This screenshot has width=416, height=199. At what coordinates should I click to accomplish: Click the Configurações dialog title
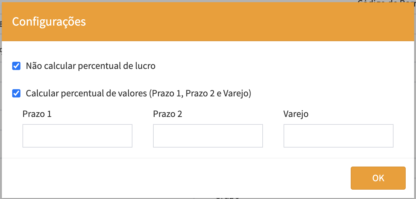point(49,22)
